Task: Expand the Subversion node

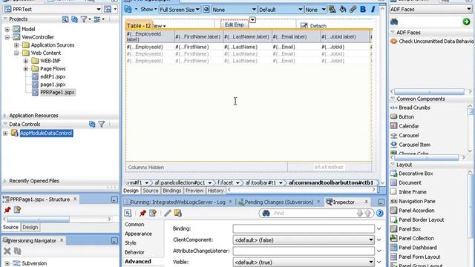Action: [x=7, y=263]
